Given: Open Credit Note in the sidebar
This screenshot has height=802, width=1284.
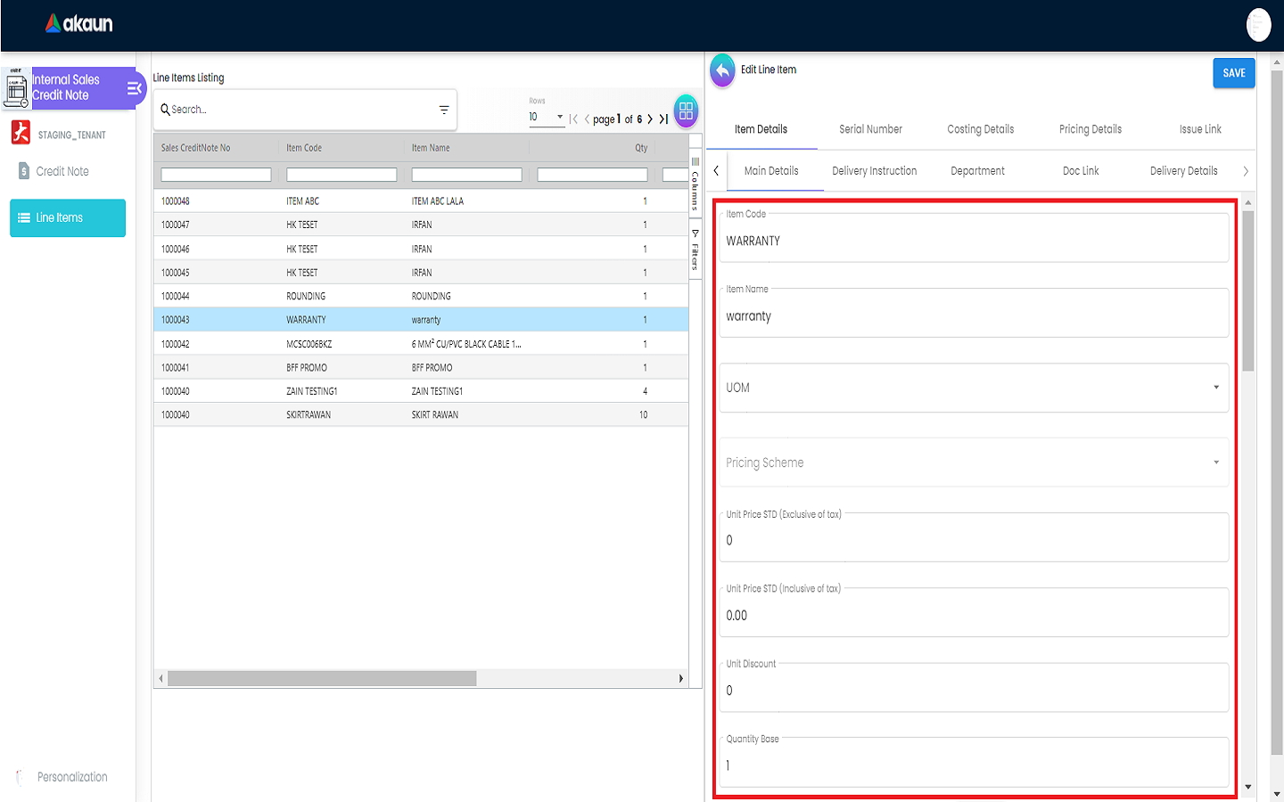Looking at the screenshot, I should pos(62,171).
